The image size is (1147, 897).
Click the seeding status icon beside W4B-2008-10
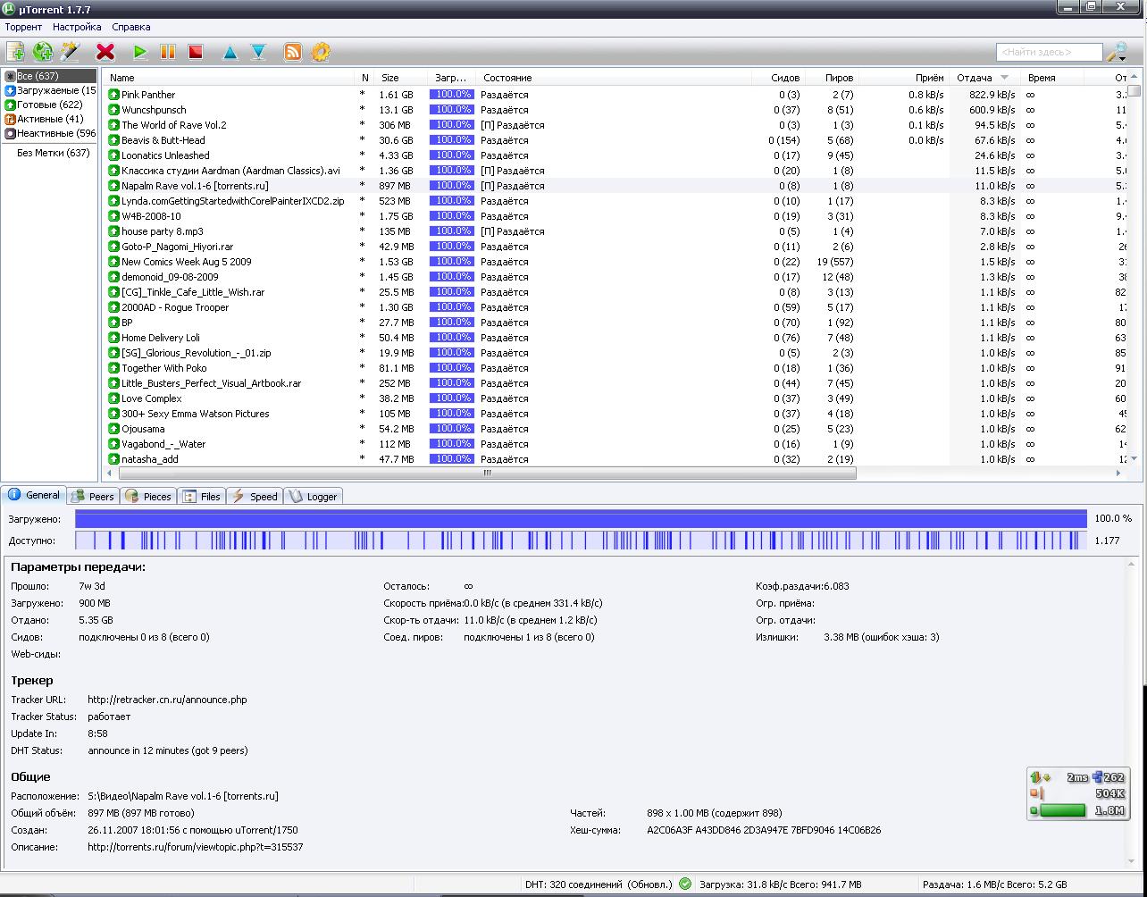point(113,216)
